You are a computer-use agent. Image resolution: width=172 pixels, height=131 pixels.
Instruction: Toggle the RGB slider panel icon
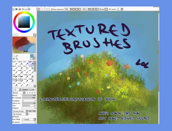point(17,9)
